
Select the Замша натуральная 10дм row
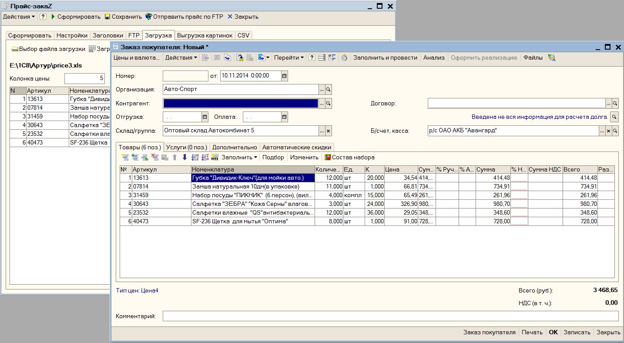[367, 186]
